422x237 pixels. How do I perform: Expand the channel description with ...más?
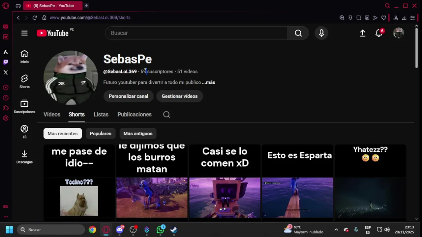[208, 82]
